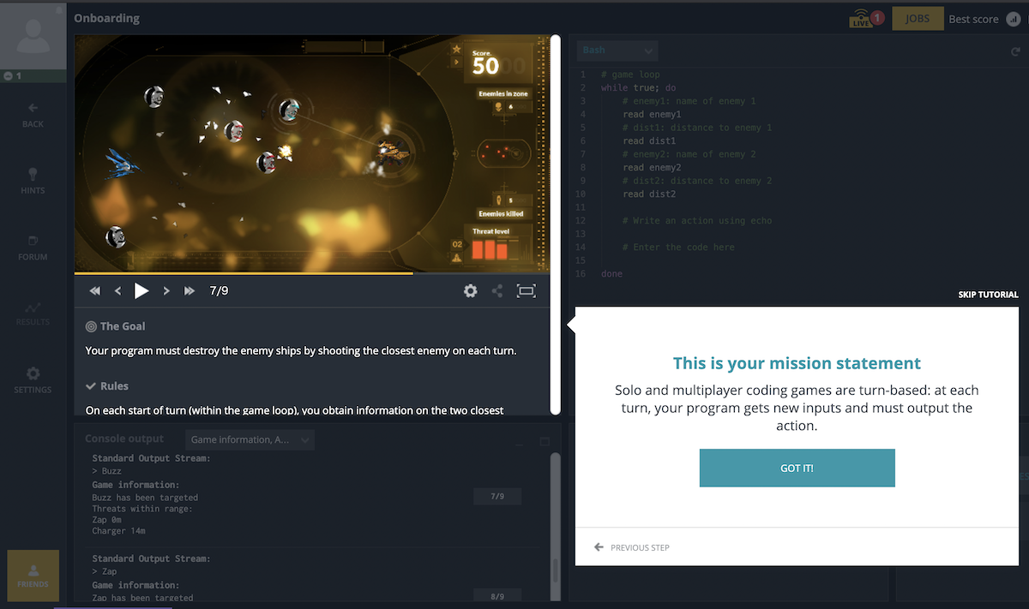The width and height of the screenshot is (1029, 609).
Task: Open the replay viewer settings gear
Action: (470, 291)
